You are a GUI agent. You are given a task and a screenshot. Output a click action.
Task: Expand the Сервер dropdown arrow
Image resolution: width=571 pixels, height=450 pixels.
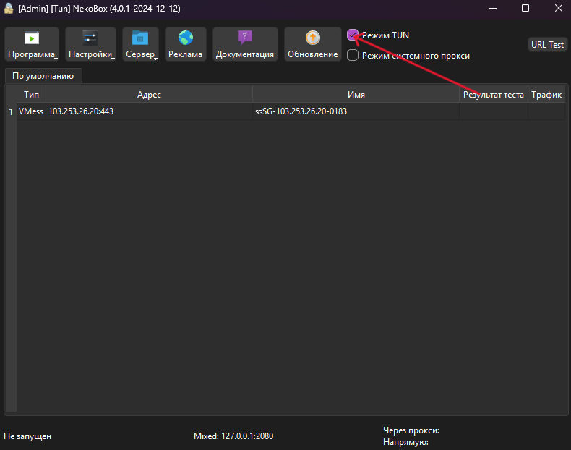156,59
